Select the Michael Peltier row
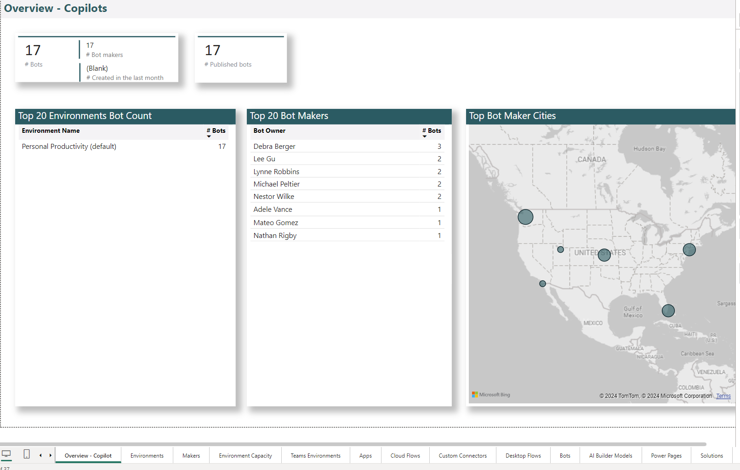Viewport: 740px width, 470px height. tap(347, 184)
